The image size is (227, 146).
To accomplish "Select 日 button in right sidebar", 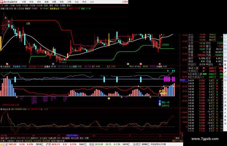I will (x=225, y=103).
